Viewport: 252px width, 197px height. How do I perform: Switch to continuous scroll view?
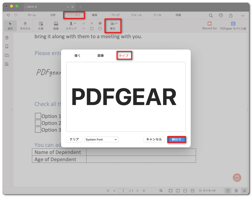[244, 190]
